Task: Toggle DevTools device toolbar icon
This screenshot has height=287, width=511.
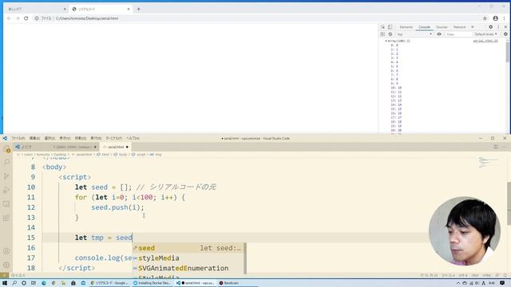Action: coord(390,27)
